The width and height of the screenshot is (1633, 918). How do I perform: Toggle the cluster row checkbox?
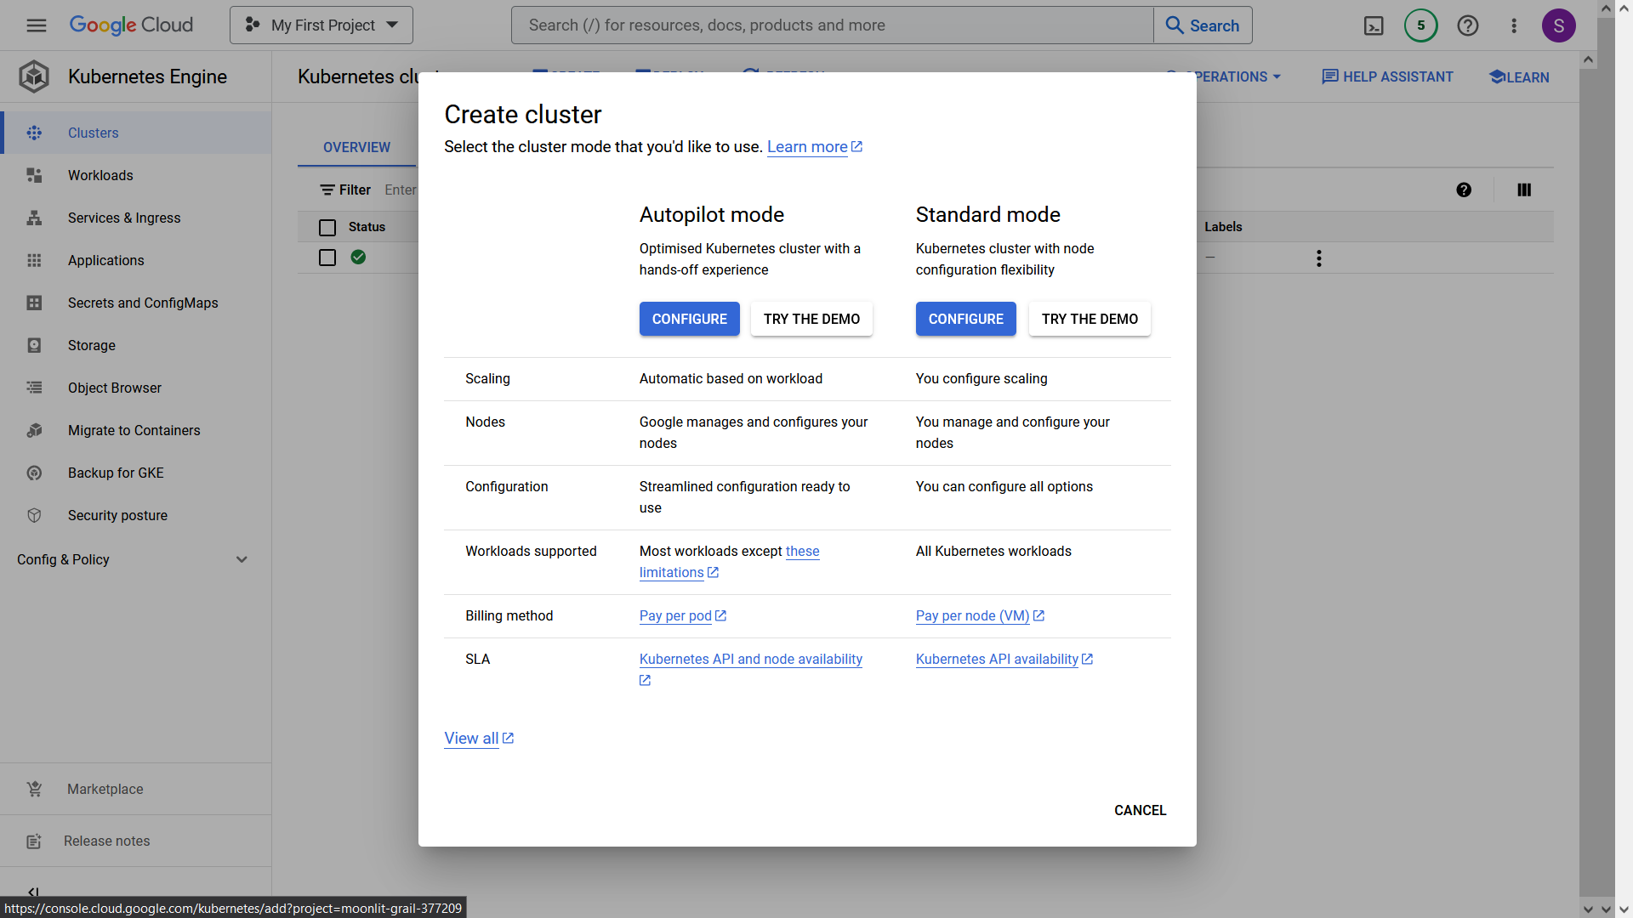click(x=327, y=258)
